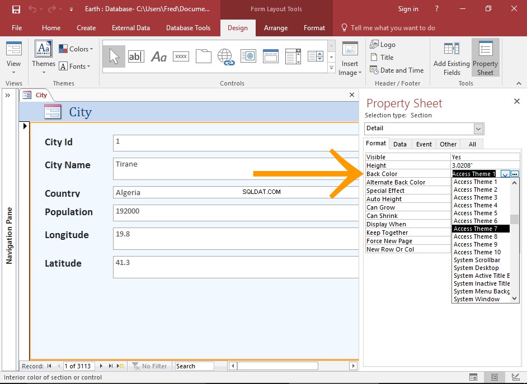
Task: Switch to the ribbon Format tab
Action: 314,28
